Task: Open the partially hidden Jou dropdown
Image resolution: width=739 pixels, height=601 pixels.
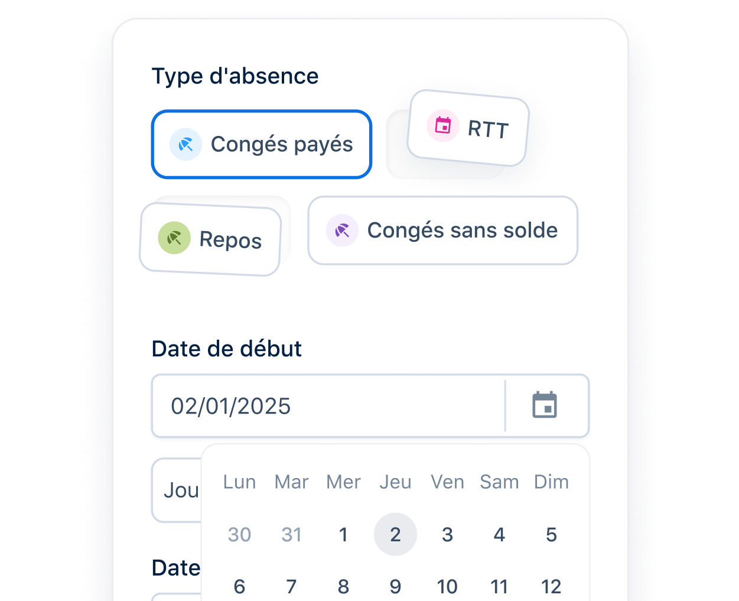Action: tap(177, 490)
